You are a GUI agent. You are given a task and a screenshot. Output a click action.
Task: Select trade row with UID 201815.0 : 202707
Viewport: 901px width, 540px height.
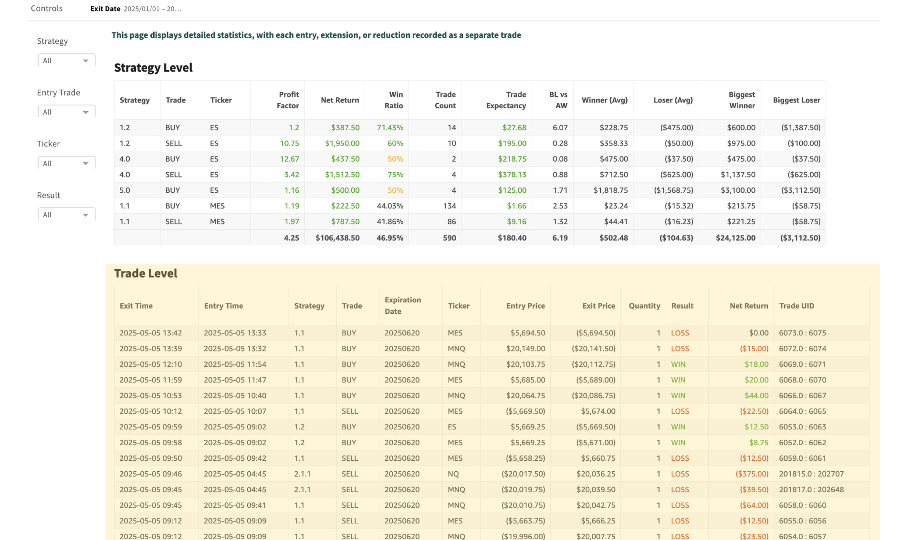click(811, 474)
